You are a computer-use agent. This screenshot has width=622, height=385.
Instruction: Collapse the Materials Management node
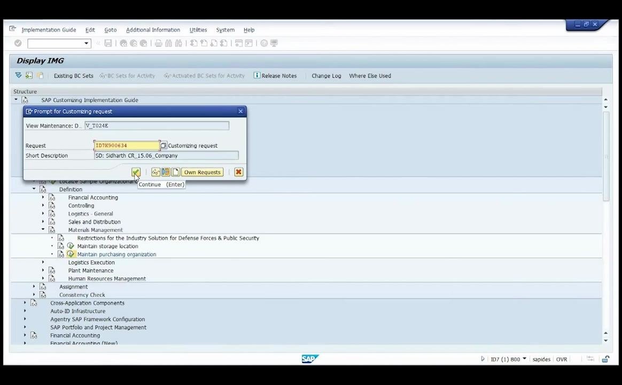coord(43,229)
